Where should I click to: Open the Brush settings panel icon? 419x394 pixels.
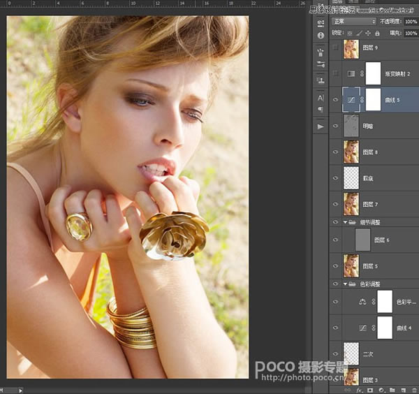(321, 64)
